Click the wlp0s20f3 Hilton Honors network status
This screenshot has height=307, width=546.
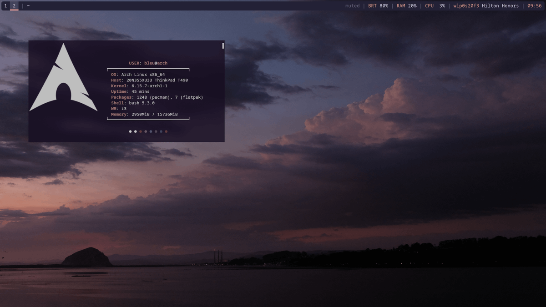[x=486, y=6]
